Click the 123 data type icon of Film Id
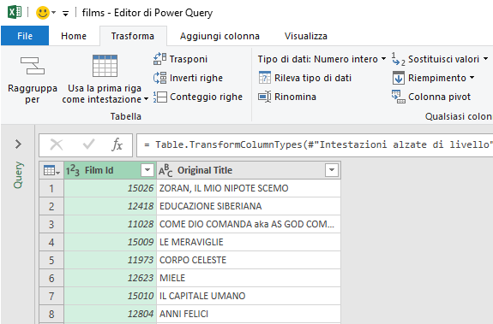This screenshot has width=493, height=324. pos(73,170)
